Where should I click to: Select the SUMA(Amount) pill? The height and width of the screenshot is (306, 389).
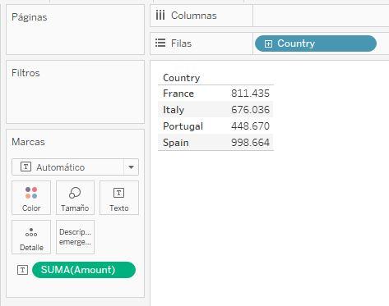pyautogui.click(x=84, y=270)
